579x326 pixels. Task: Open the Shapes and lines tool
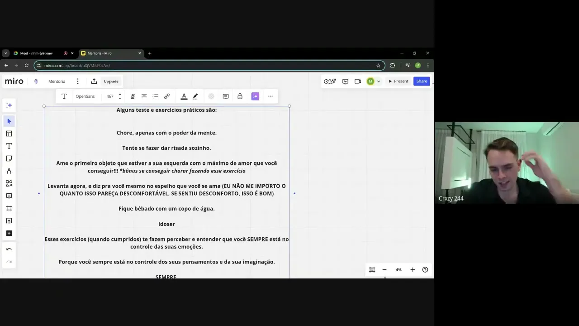tap(9, 183)
